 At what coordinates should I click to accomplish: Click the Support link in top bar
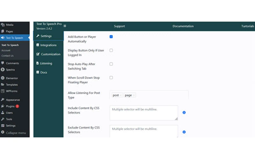[120, 26]
